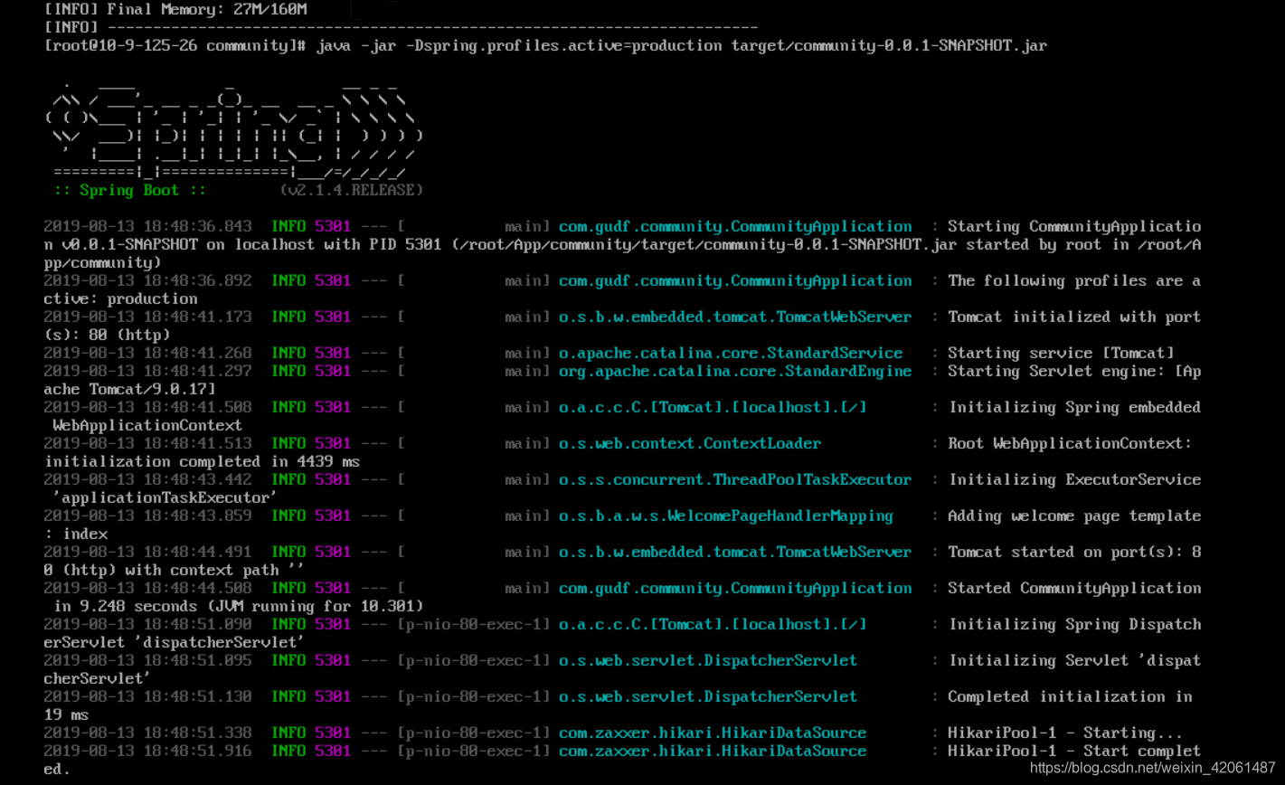Select 'Starting service [Tomcat]' message
This screenshot has height=785, width=1285.
pyautogui.click(x=1061, y=354)
